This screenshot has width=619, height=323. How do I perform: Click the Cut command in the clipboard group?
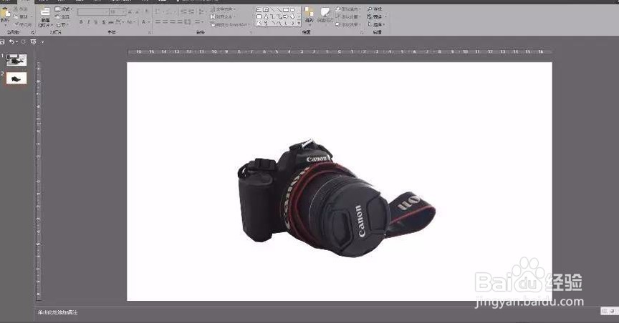click(21, 9)
